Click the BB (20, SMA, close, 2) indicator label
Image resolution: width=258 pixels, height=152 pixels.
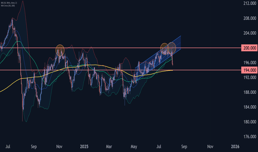tap(9, 3)
